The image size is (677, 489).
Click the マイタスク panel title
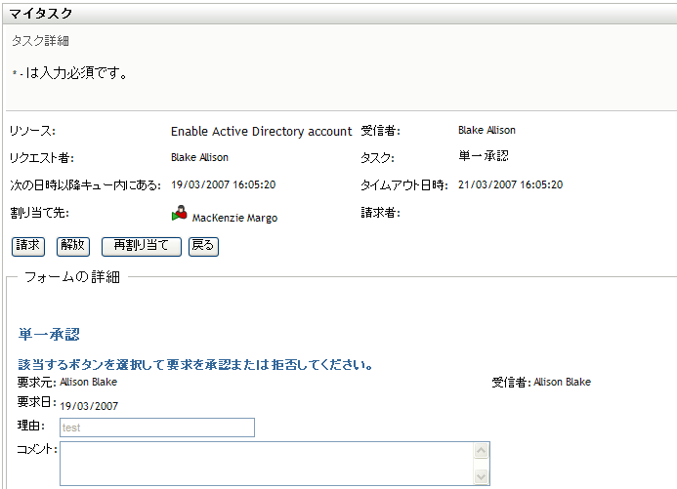point(40,15)
